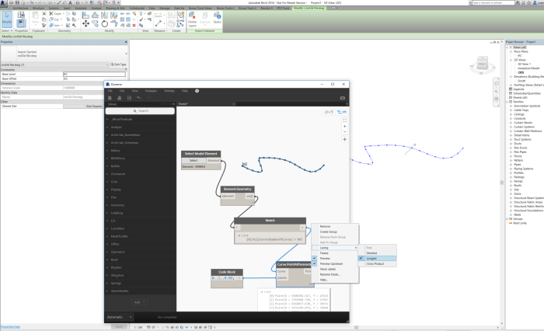The width and height of the screenshot is (544, 331).
Task: Click the Select button on Select Model Element node
Action: pos(194,160)
